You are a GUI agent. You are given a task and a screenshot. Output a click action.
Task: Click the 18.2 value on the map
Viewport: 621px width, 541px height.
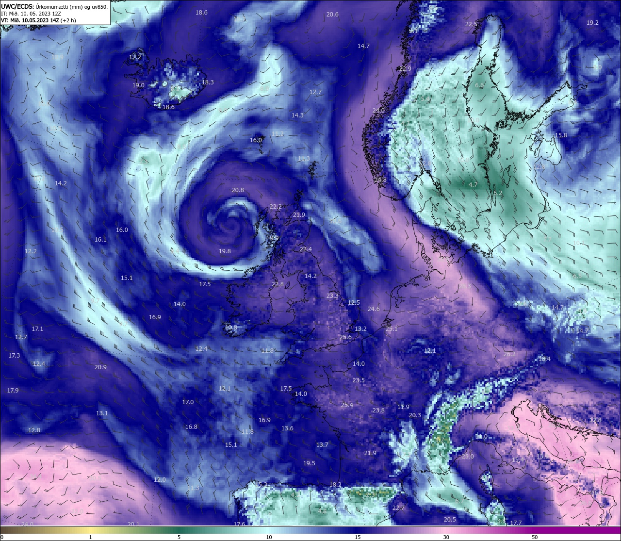(x=335, y=485)
